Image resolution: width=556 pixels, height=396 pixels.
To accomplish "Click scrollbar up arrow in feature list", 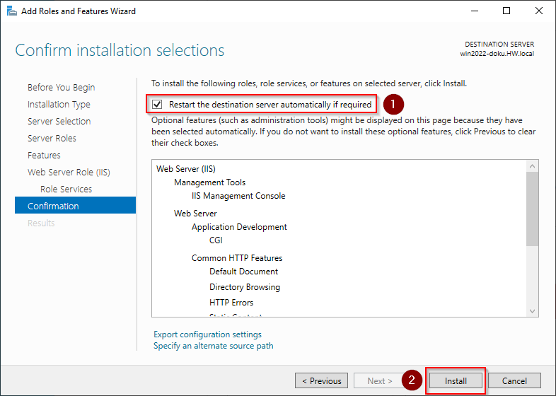I will click(533, 165).
